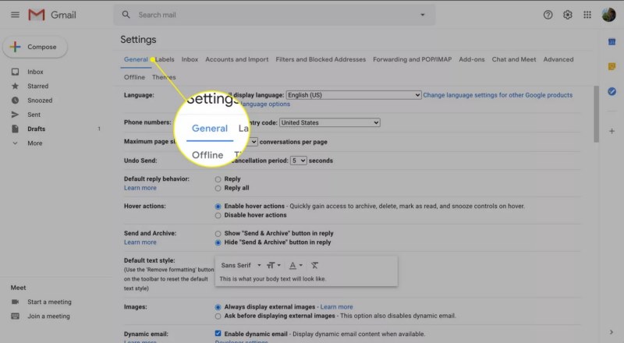This screenshot has width=624, height=343.
Task: Click the Drafts document icon
Action: pos(15,129)
